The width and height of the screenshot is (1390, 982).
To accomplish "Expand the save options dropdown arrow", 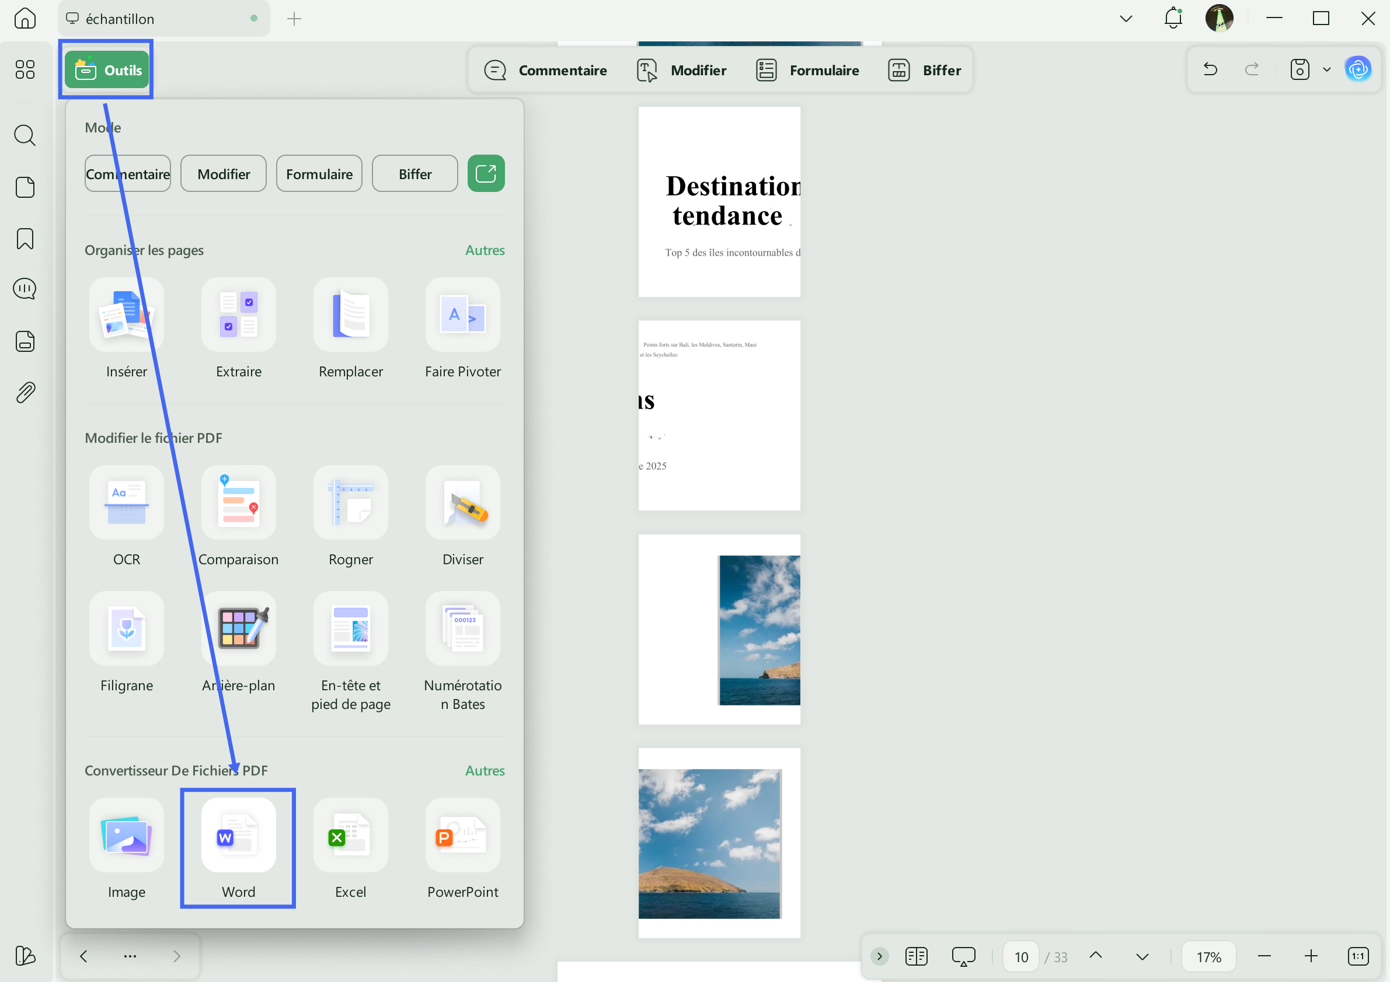I will pyautogui.click(x=1326, y=69).
